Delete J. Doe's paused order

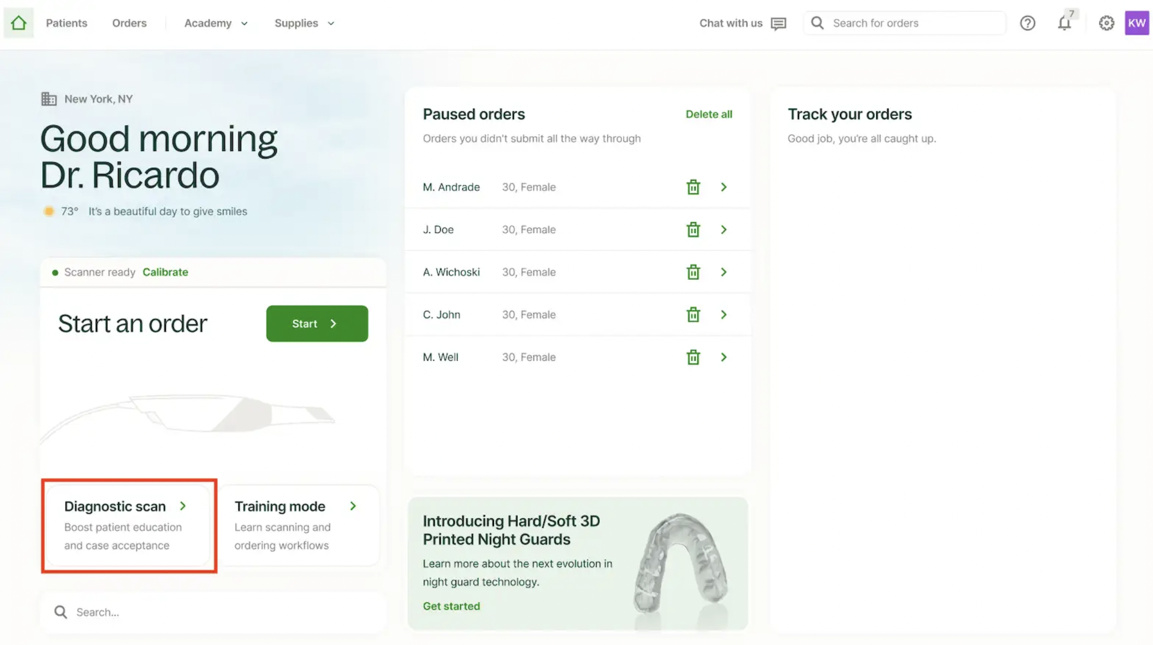(x=693, y=230)
